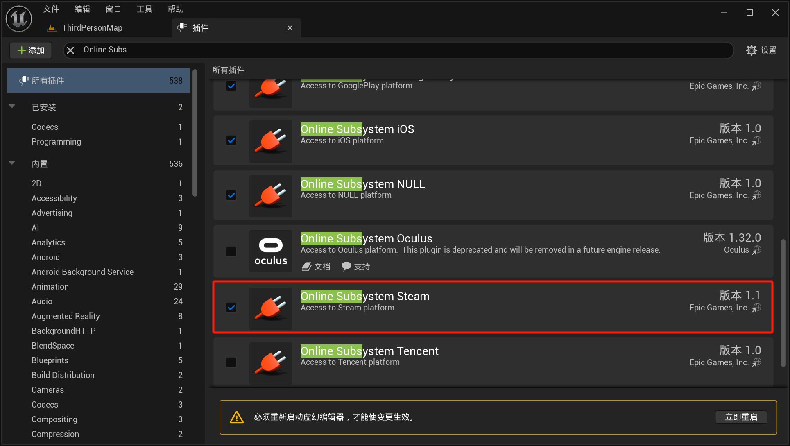Click the restart warning triangle icon
The height and width of the screenshot is (446, 790).
coord(237,417)
